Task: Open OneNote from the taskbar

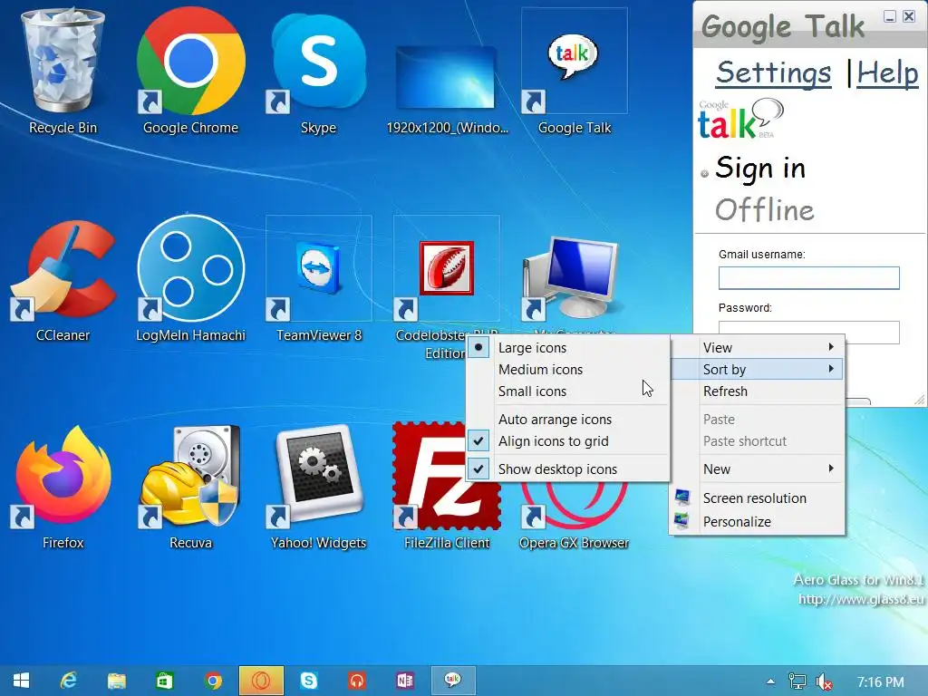Action: click(x=405, y=681)
